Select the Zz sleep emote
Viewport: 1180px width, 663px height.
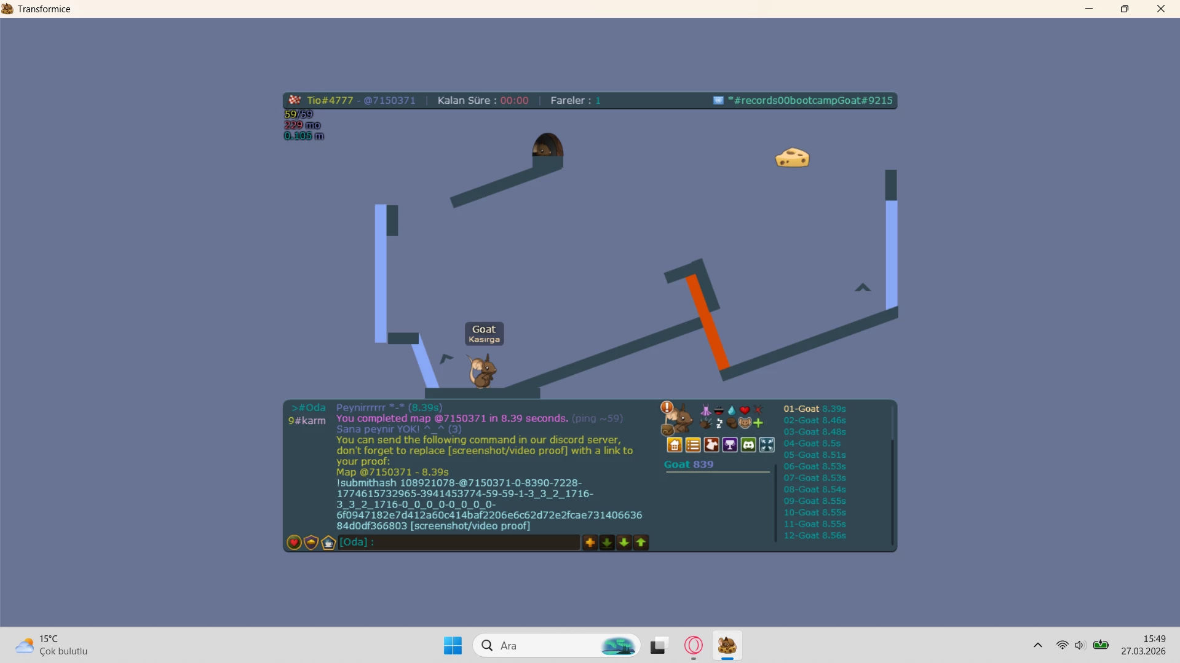point(719,423)
